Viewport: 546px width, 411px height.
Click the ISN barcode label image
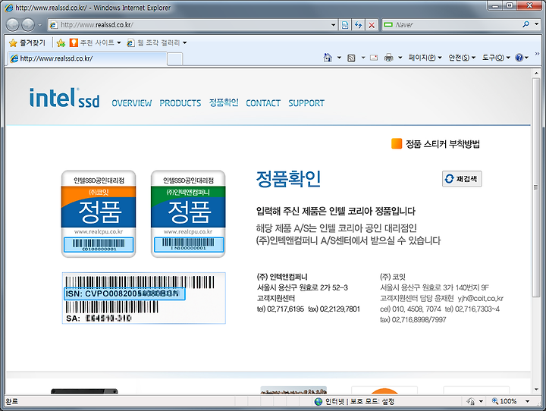(x=144, y=298)
